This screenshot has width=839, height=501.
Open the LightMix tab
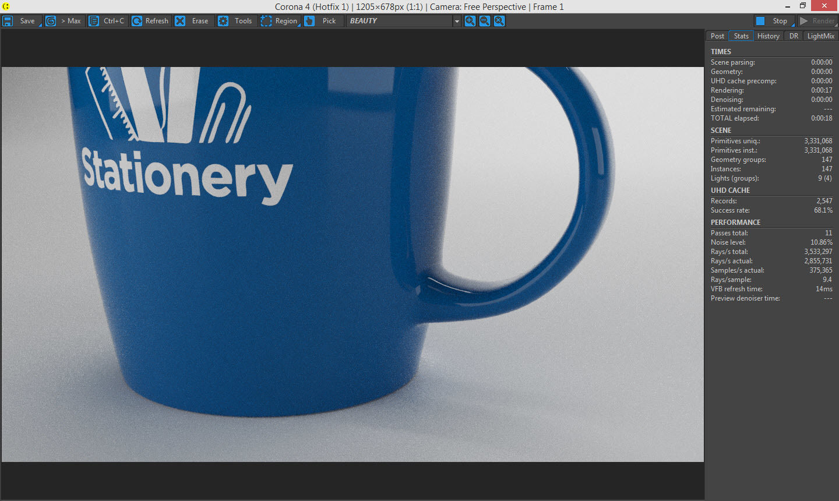(821, 36)
